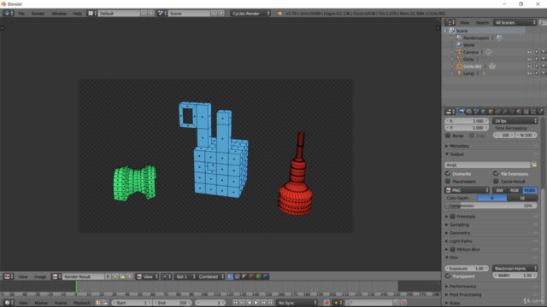Open the Combined pass dropdown
The height and width of the screenshot is (307, 547).
[211, 276]
